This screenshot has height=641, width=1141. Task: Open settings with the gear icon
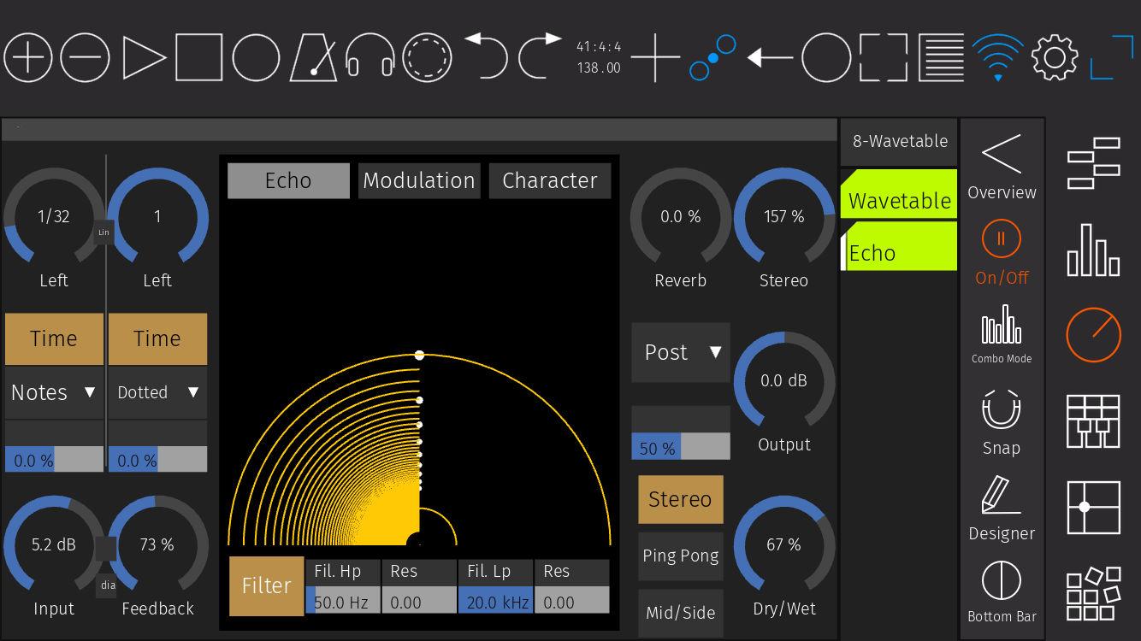tap(1055, 57)
